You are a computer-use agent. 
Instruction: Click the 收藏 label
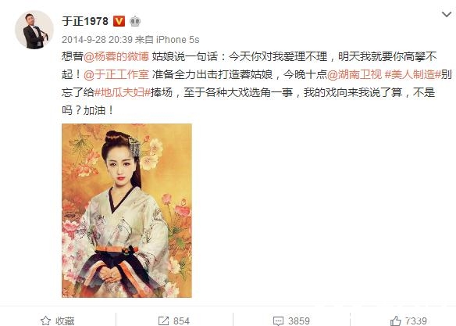point(65,321)
